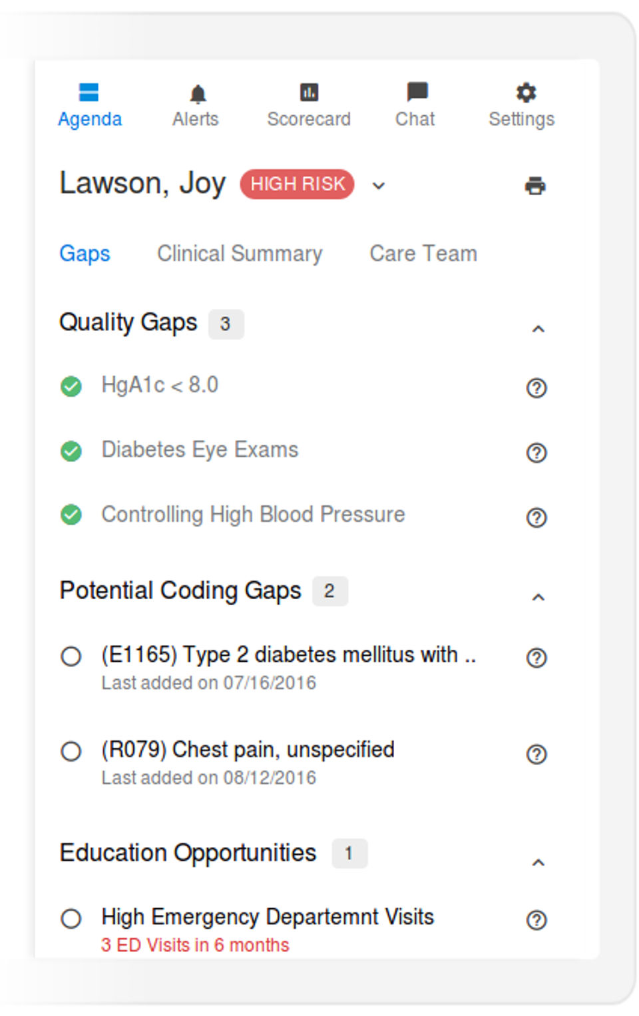
Task: Switch to the Clinical Summary tab
Action: coord(240,254)
